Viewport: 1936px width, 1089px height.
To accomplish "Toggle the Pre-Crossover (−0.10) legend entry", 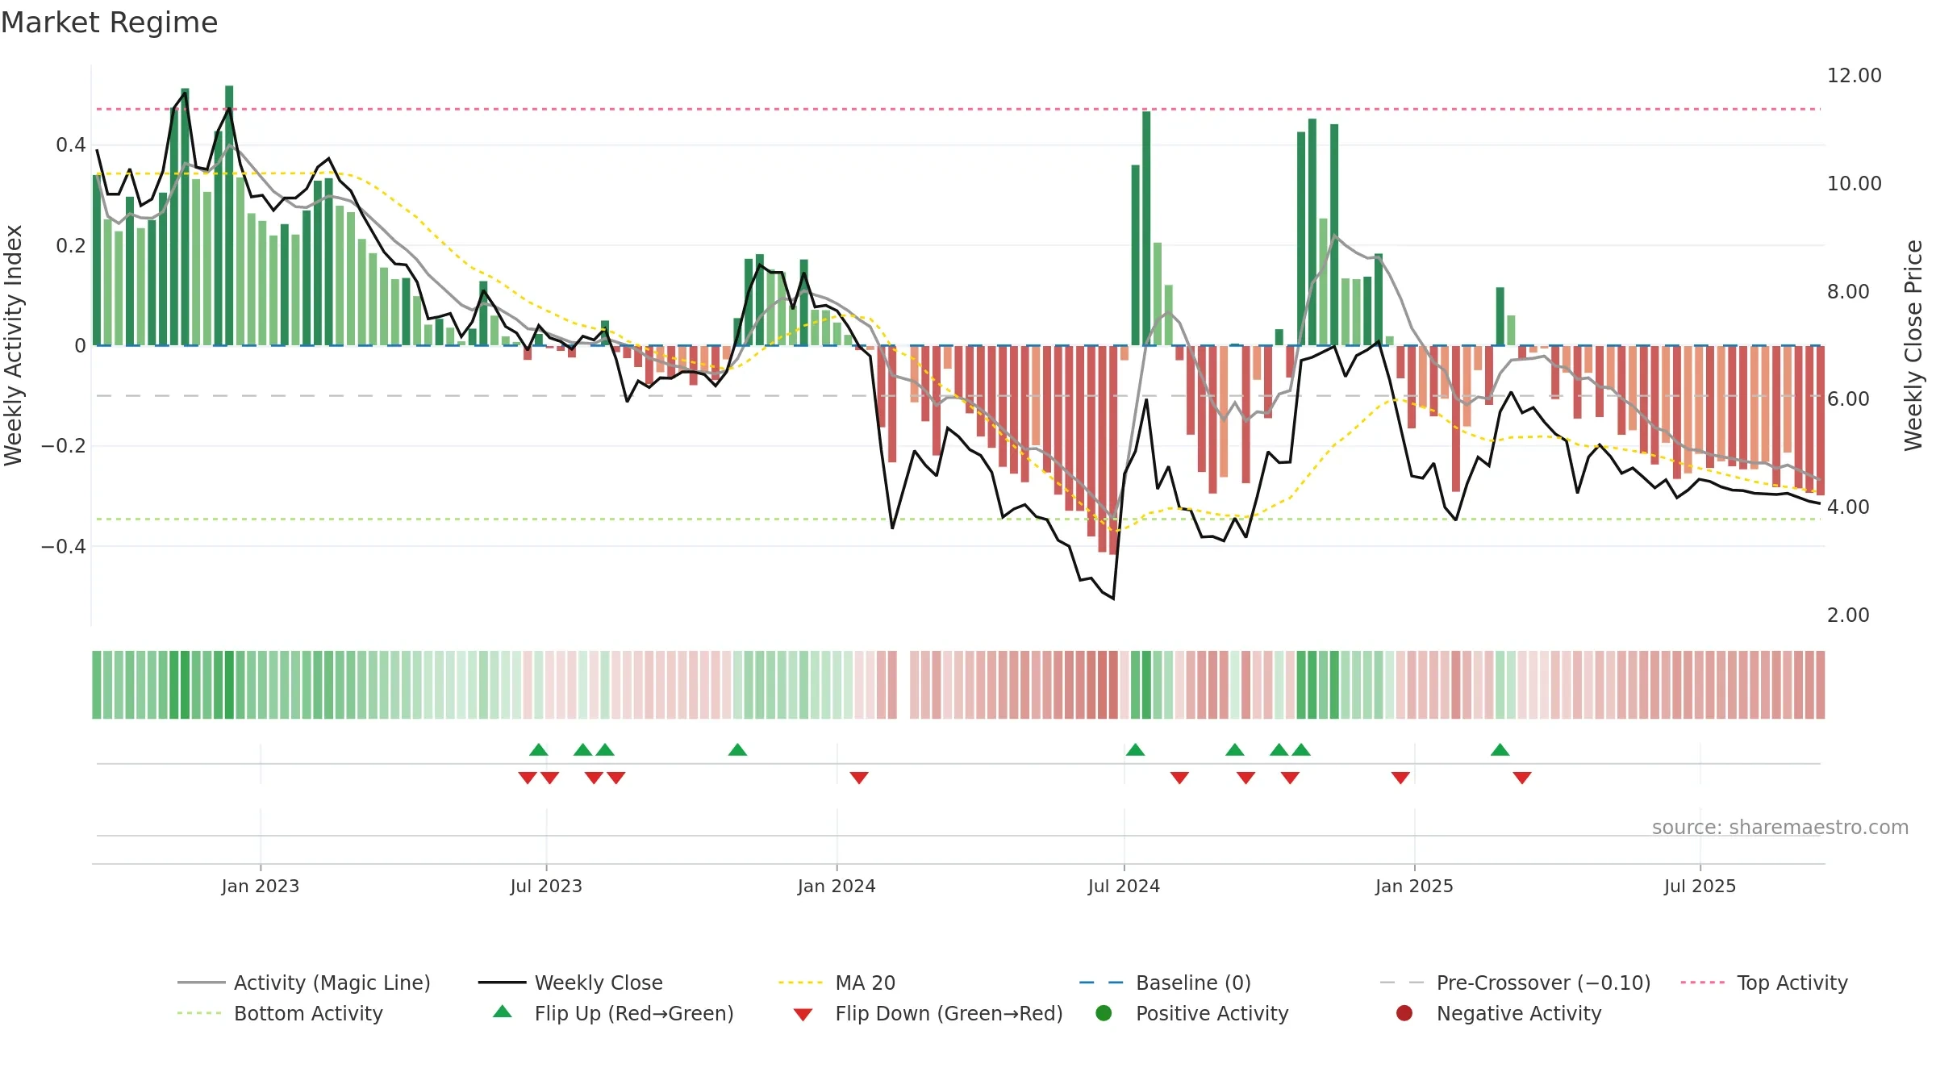I will point(1516,983).
